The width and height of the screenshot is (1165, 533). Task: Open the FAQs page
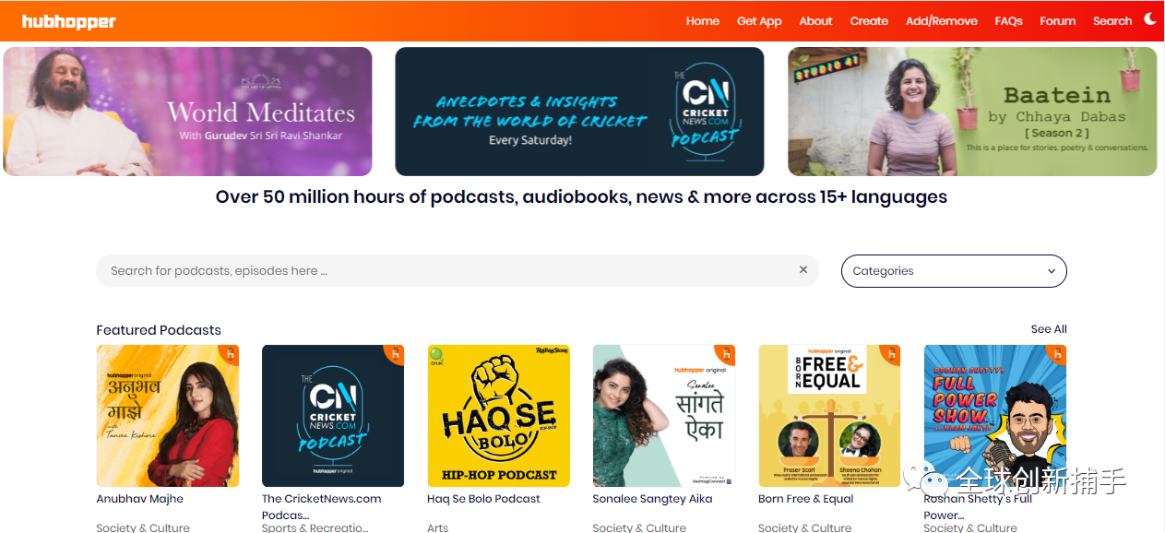click(1008, 21)
